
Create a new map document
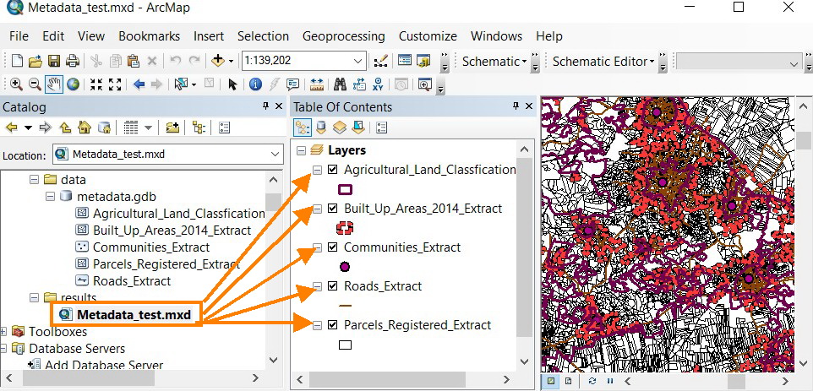[17, 61]
